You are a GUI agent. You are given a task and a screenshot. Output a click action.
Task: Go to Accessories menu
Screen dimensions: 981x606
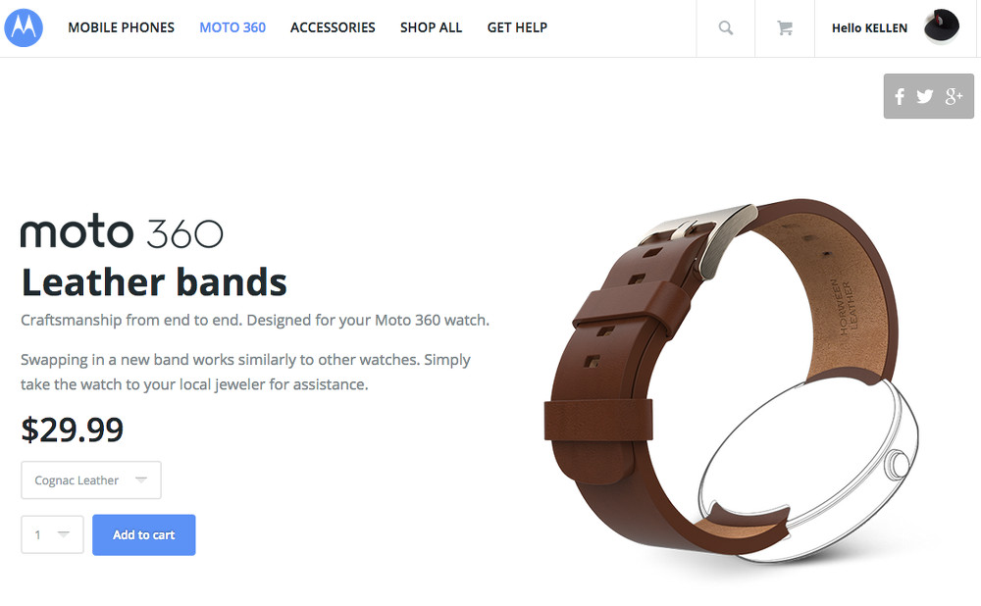point(333,27)
